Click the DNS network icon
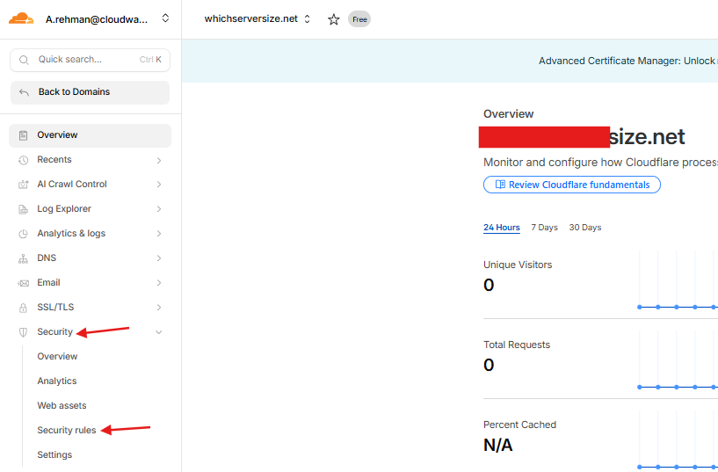Image resolution: width=718 pixels, height=472 pixels. (x=23, y=258)
